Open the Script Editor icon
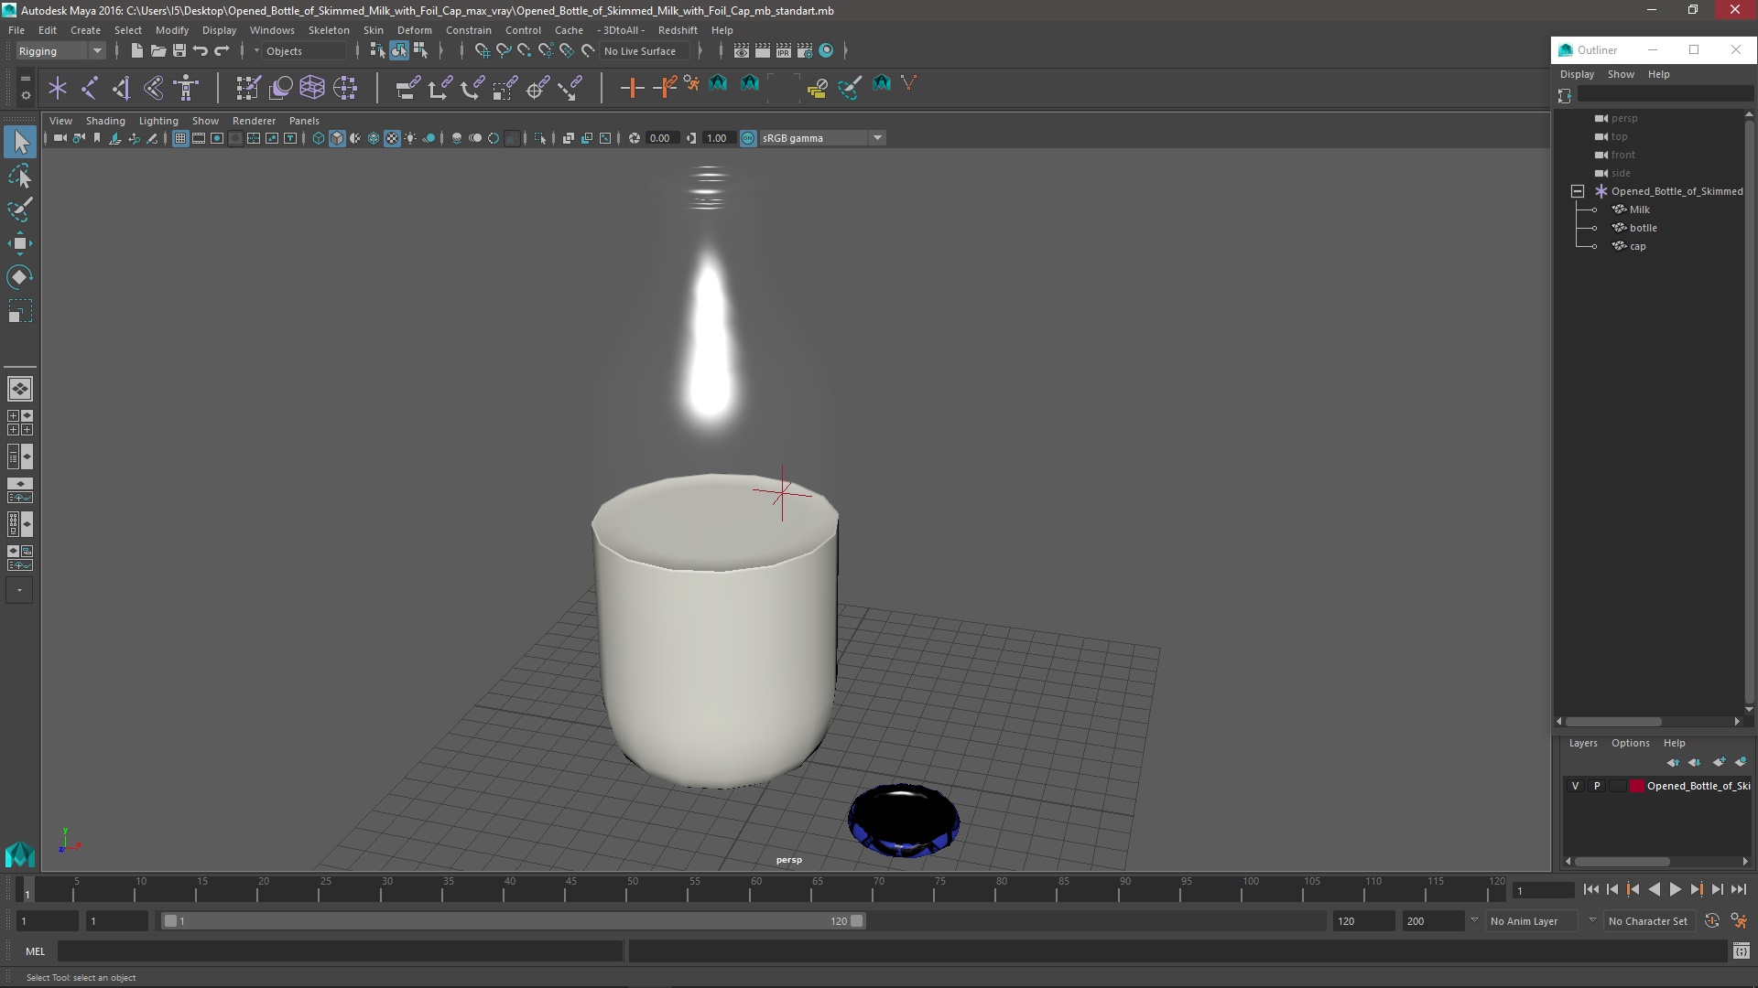 [1741, 951]
